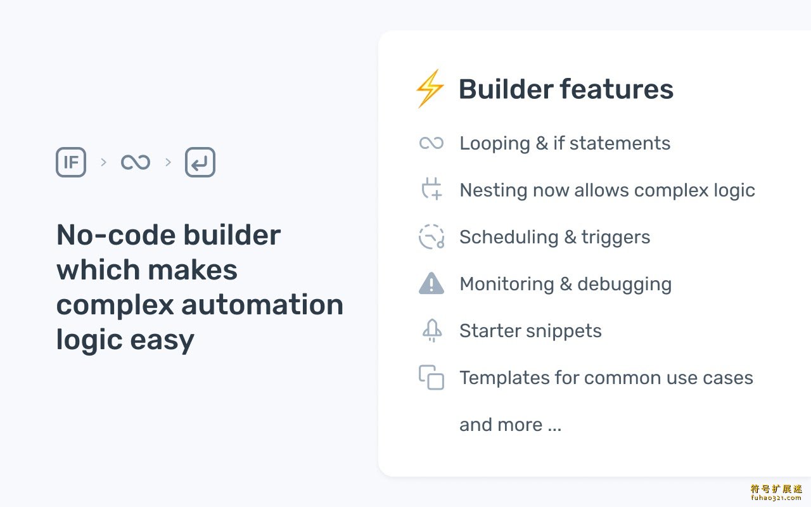Select Templates for common use cases
This screenshot has width=811, height=507.
(606, 378)
